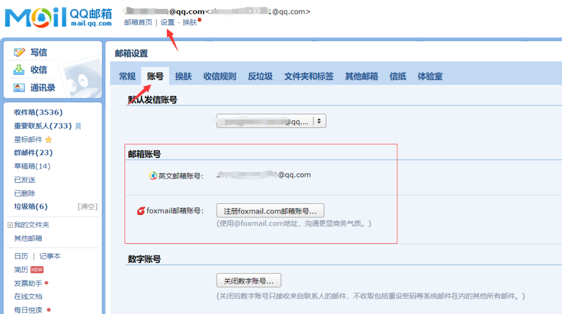
Task: Click the 邮箱首页 link
Action: tap(138, 22)
